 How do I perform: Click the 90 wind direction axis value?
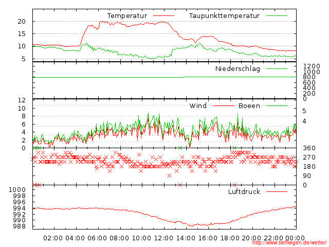pos(307,176)
